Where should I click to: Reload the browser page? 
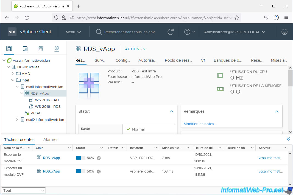click(27, 18)
